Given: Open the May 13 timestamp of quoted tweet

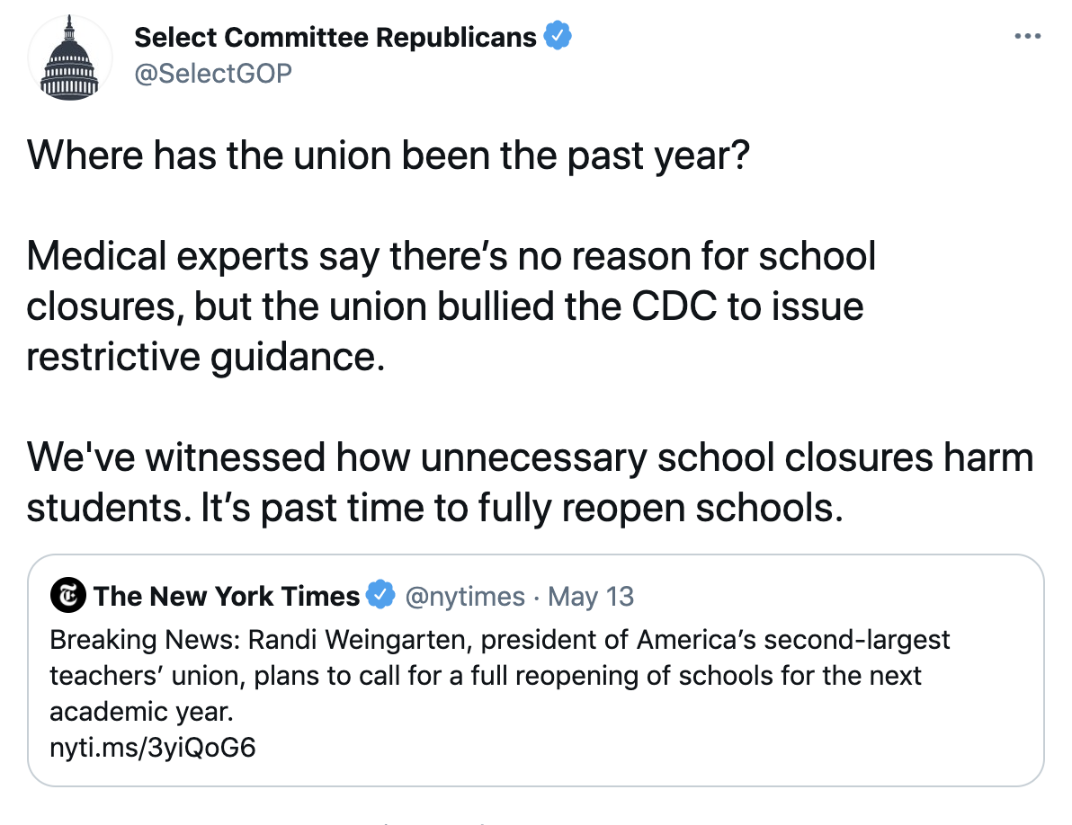Looking at the screenshot, I should pyautogui.click(x=590, y=596).
